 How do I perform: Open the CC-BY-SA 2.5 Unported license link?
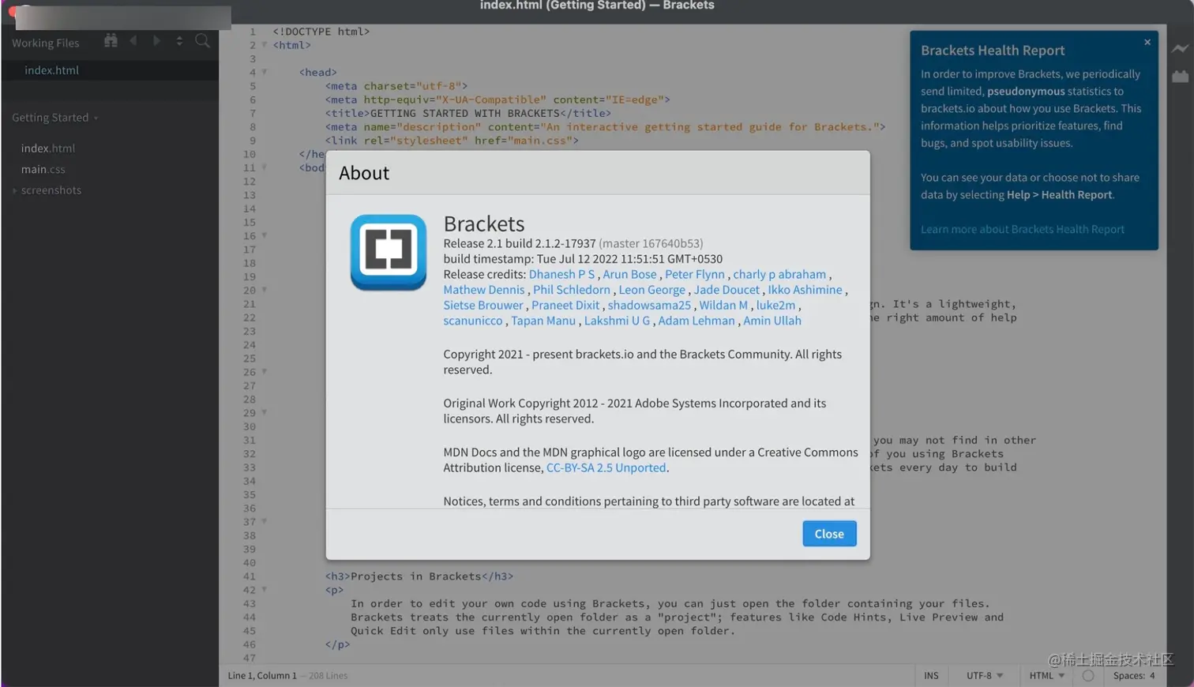[606, 467]
